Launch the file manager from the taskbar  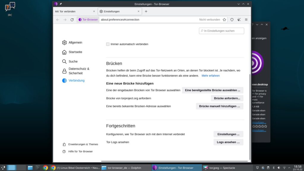(30, 168)
